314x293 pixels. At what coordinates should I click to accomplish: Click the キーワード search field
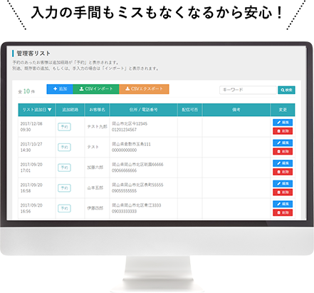(x=248, y=90)
